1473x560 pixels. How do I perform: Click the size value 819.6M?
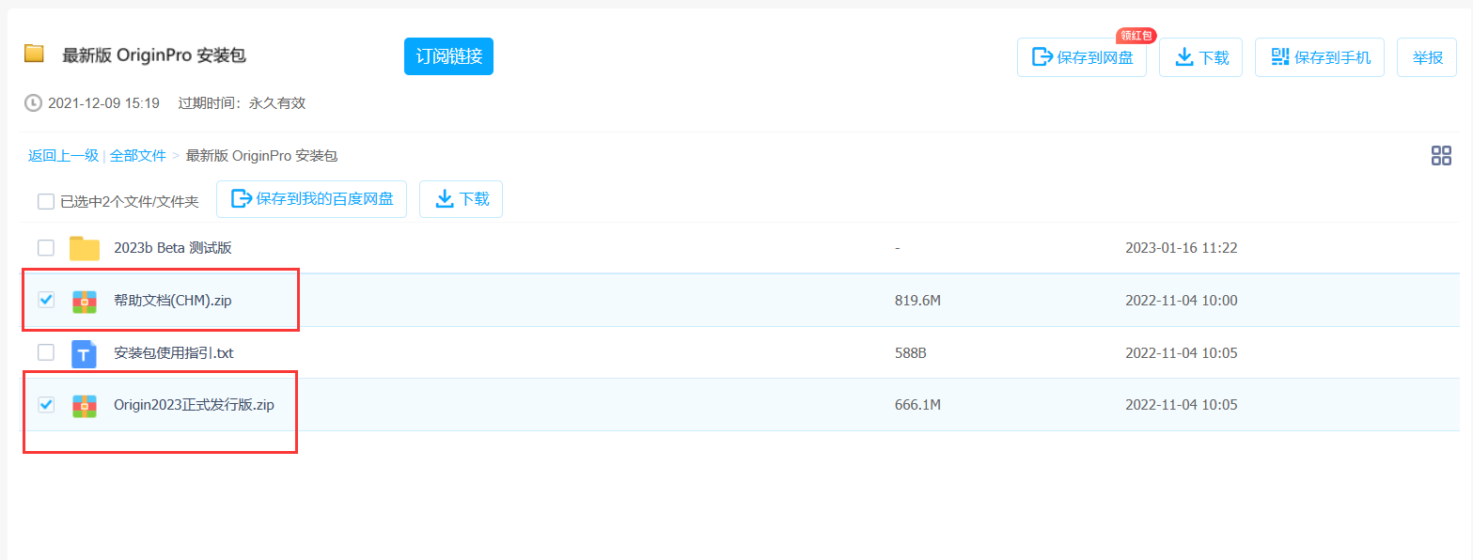pos(917,301)
